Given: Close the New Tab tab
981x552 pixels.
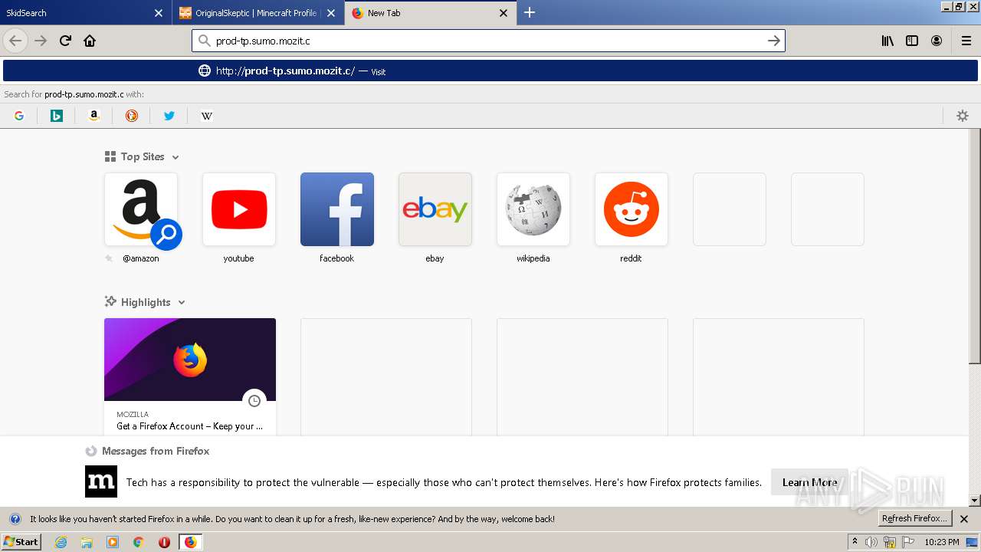Looking at the screenshot, I should coord(504,13).
